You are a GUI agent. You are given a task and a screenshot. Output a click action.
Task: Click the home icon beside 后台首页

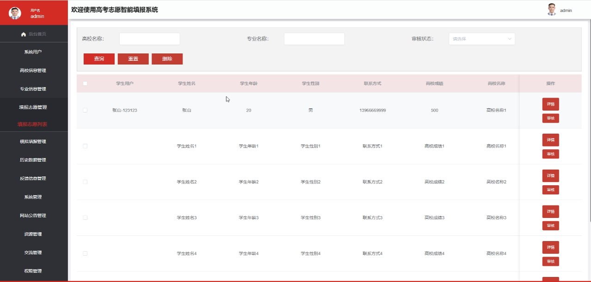click(x=24, y=34)
